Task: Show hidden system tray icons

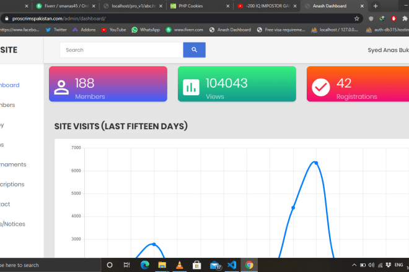Action: 354,265
